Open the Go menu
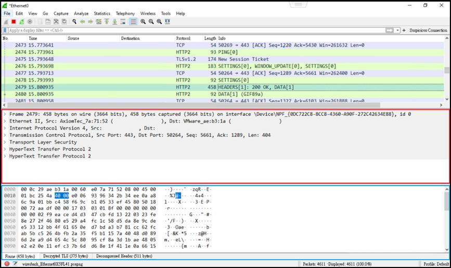 pyautogui.click(x=45, y=13)
